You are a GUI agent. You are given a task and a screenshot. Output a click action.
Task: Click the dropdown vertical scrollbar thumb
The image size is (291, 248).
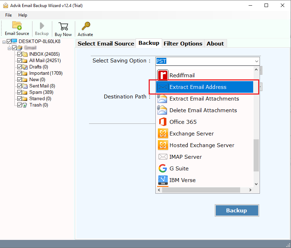point(256,155)
